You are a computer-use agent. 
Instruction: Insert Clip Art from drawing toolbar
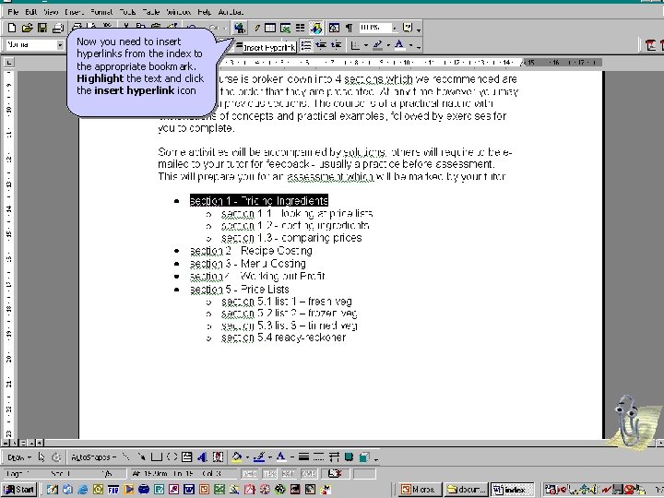pos(218,456)
